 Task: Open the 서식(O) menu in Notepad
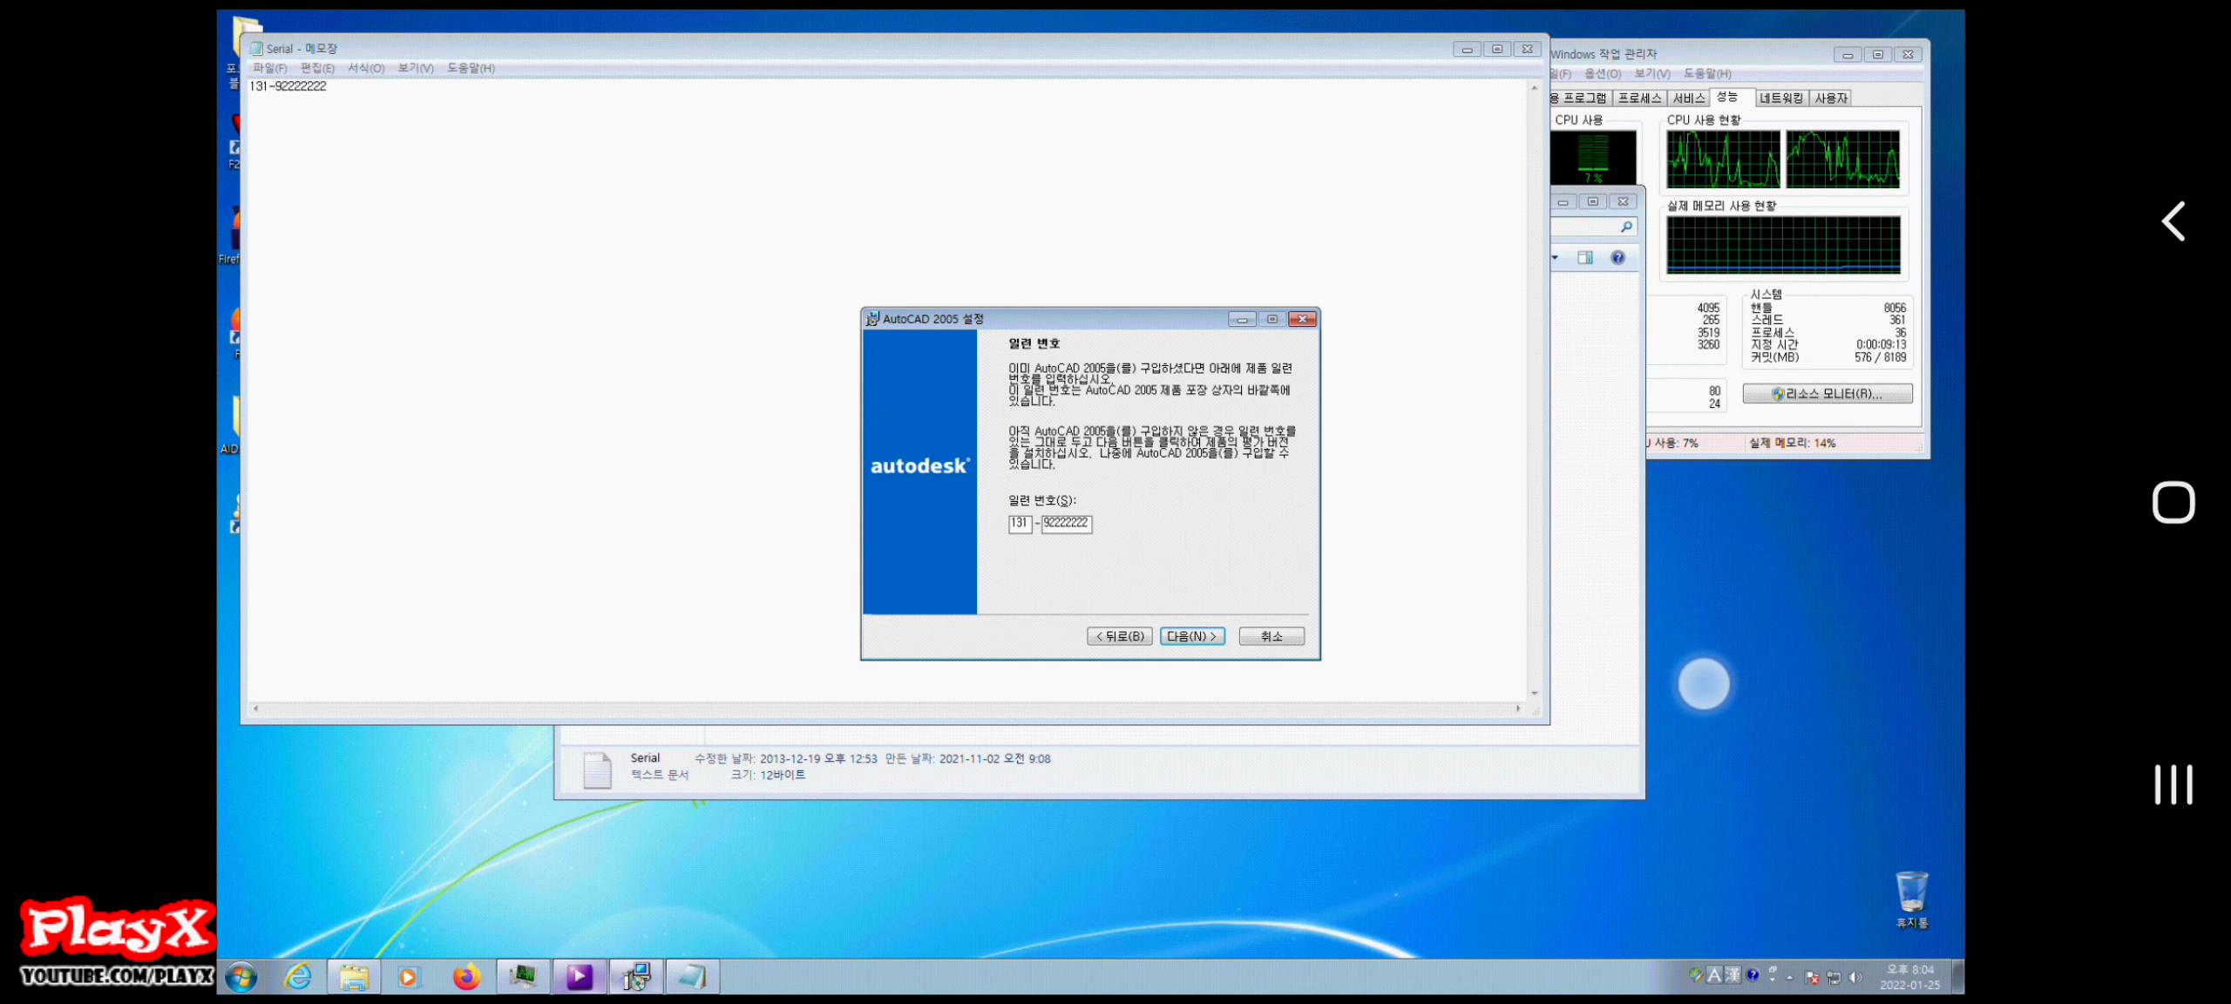[x=366, y=68]
